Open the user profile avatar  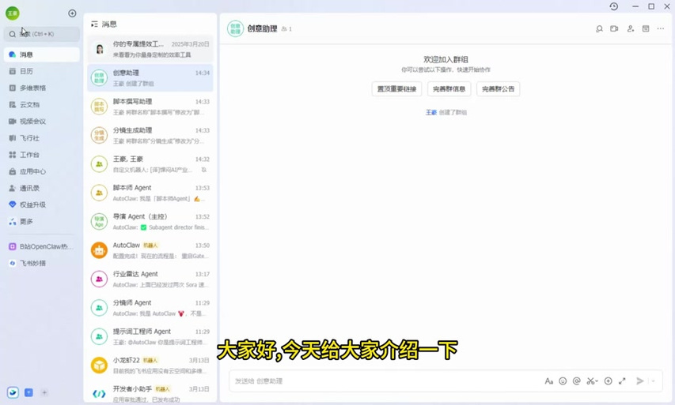[x=12, y=13]
